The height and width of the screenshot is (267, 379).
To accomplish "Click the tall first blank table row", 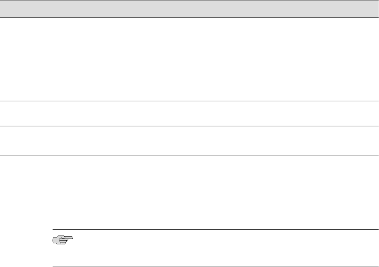I will 189,59.
